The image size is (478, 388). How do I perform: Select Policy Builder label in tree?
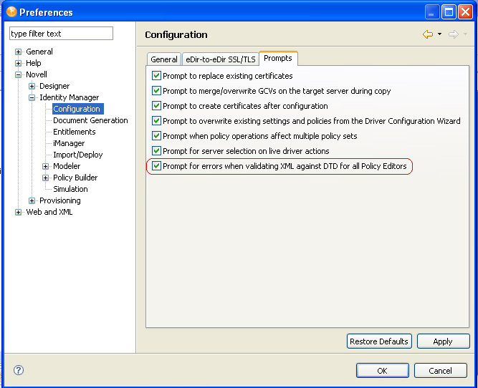click(75, 178)
